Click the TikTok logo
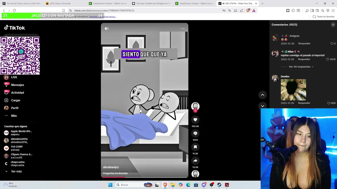The width and height of the screenshot is (337, 189). (14, 28)
